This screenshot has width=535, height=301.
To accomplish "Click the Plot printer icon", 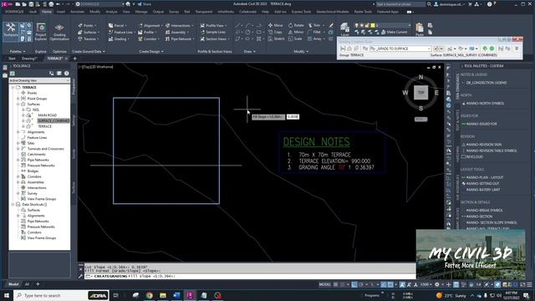I will (51, 4).
